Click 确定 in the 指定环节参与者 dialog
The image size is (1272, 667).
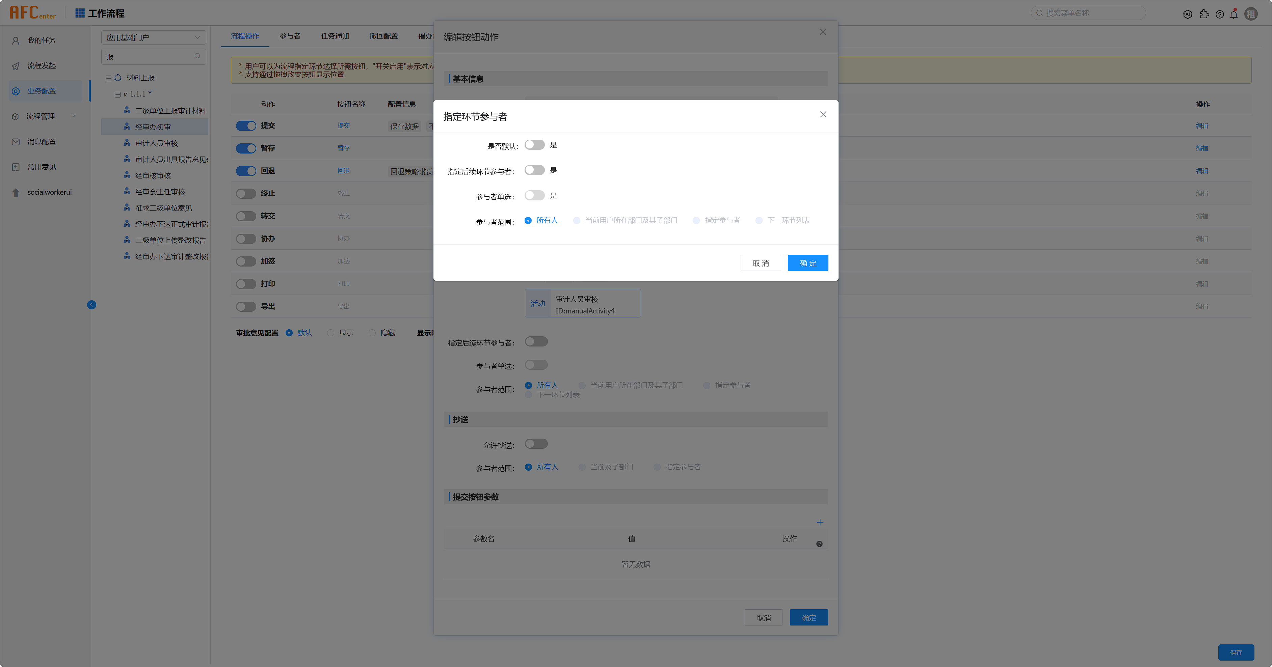click(x=807, y=263)
